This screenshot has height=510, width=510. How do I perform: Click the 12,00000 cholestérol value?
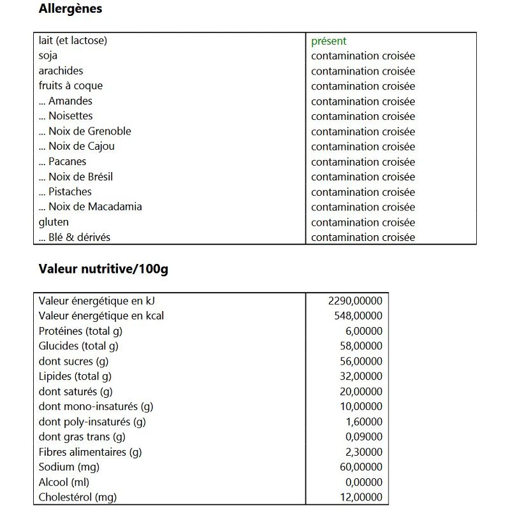point(361,497)
